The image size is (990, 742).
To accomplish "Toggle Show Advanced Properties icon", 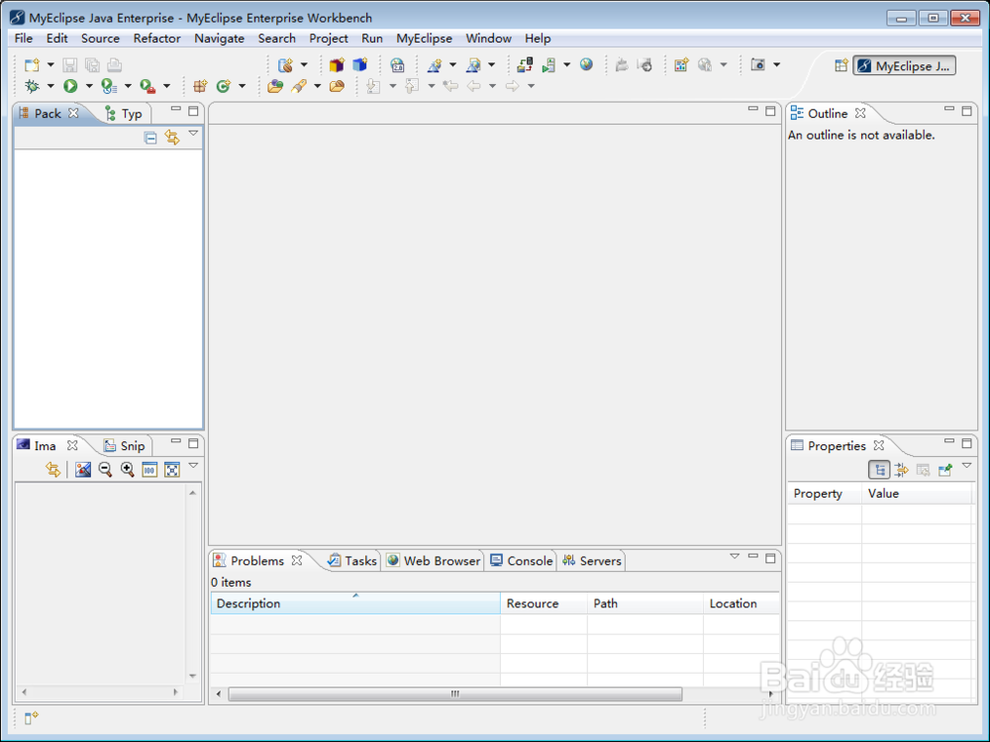I will pyautogui.click(x=902, y=469).
